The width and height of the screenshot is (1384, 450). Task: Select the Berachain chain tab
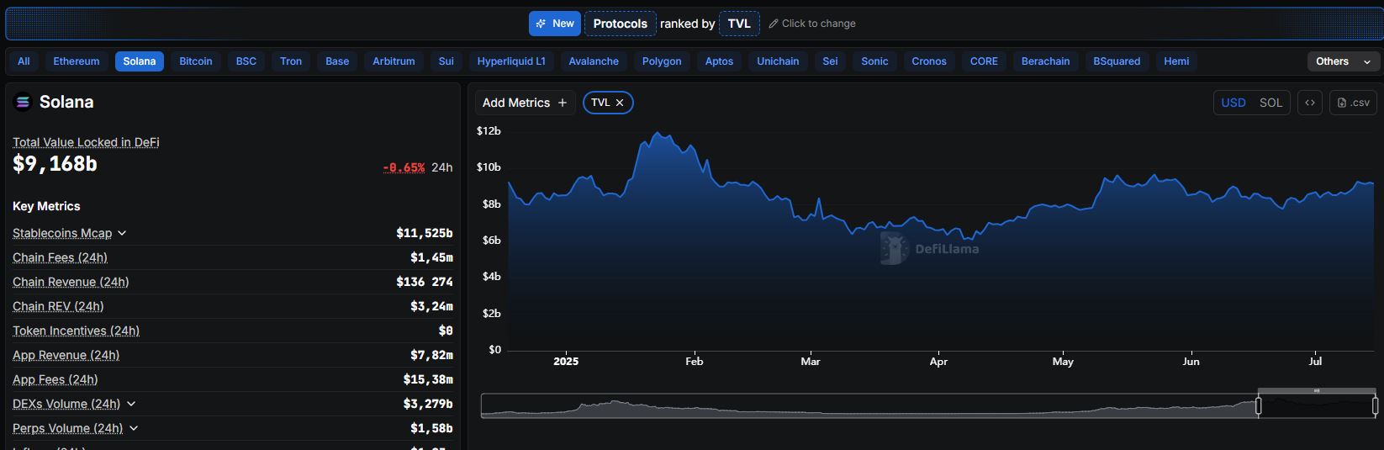tap(1045, 61)
